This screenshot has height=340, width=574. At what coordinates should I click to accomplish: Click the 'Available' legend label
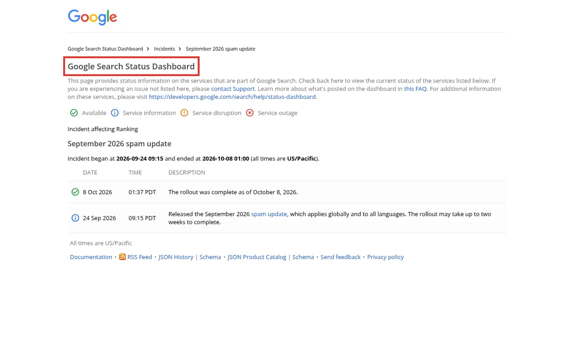click(x=94, y=113)
